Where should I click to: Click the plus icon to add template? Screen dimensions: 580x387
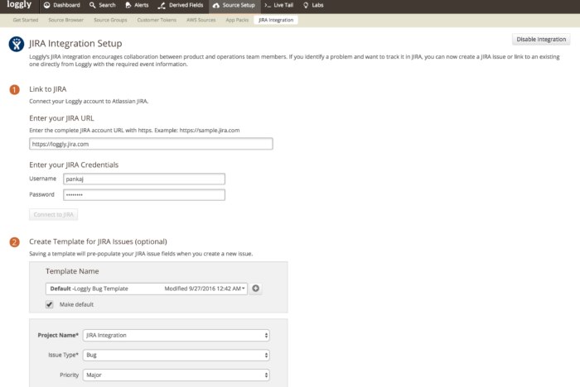point(256,289)
